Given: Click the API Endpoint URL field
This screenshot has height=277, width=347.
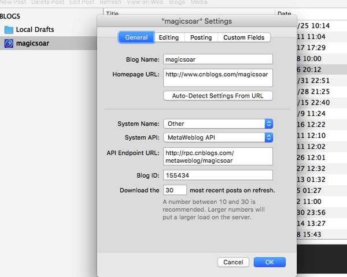Looking at the screenshot, I should click(218, 156).
